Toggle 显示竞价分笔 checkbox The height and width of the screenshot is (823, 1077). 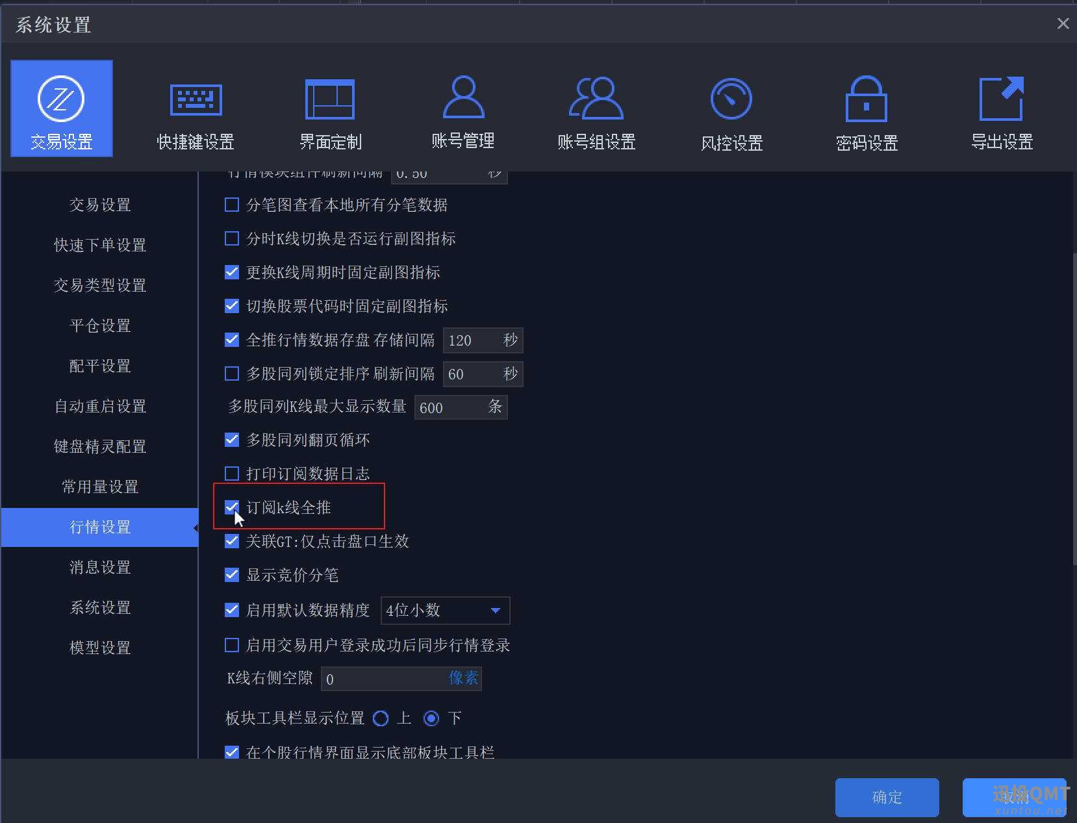(232, 575)
